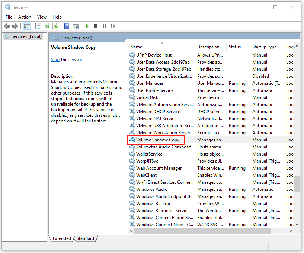The width and height of the screenshot is (304, 253).
Task: Open the Properties toolbar icon
Action: [38, 26]
